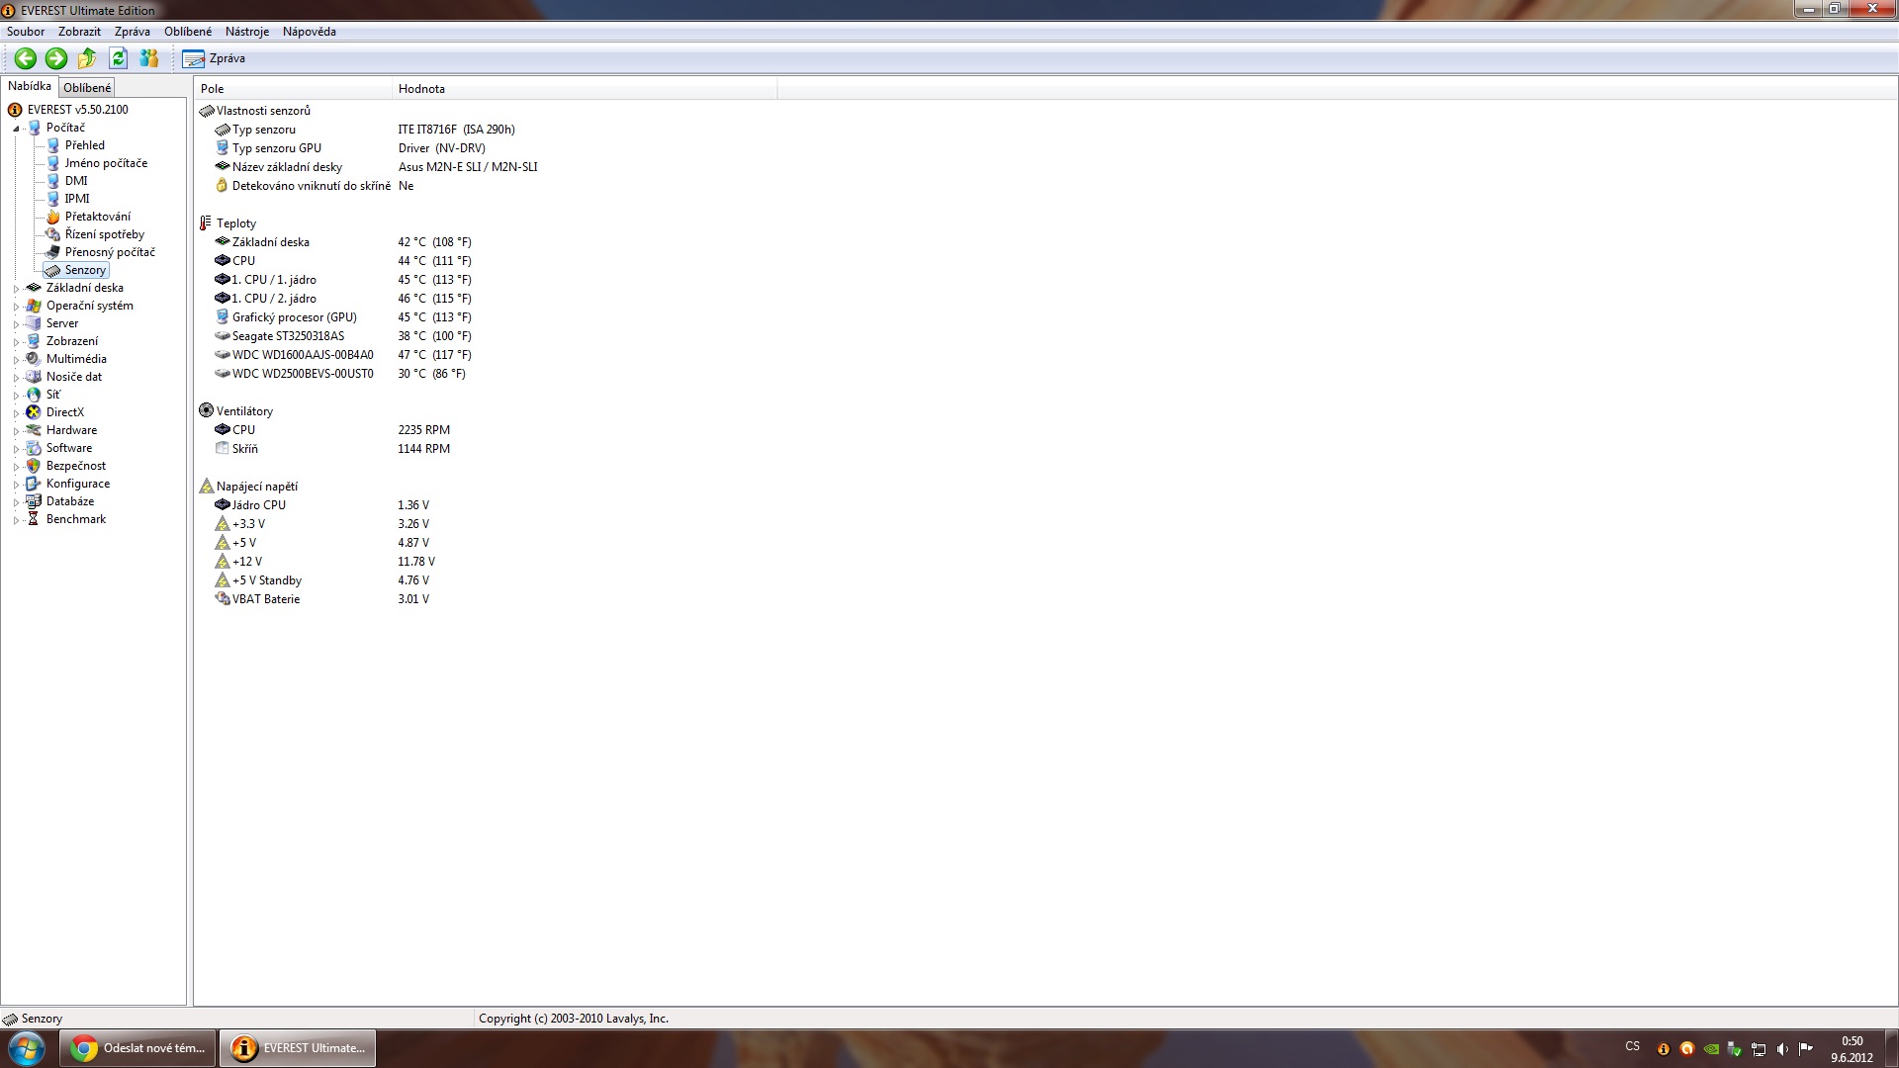The image size is (1899, 1068).
Task: Click the NVIDIA tray icon
Action: pos(1711,1049)
